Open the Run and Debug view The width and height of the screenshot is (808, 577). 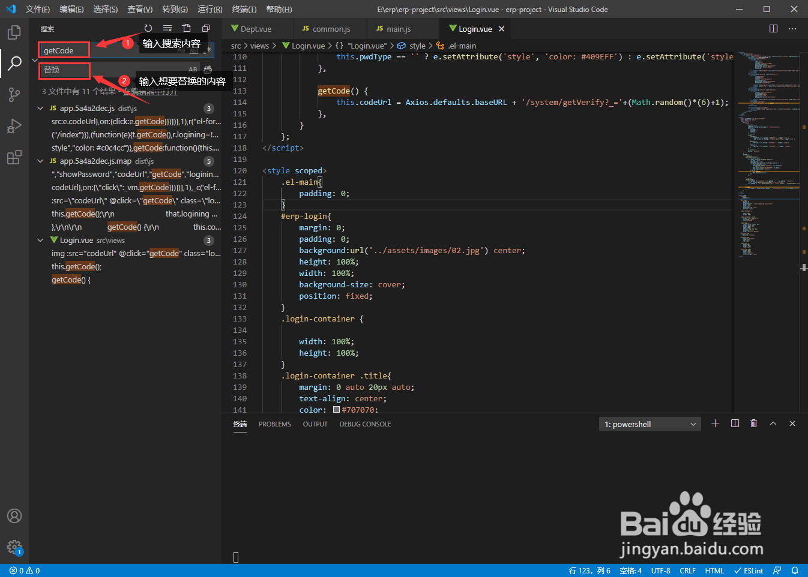pos(14,126)
